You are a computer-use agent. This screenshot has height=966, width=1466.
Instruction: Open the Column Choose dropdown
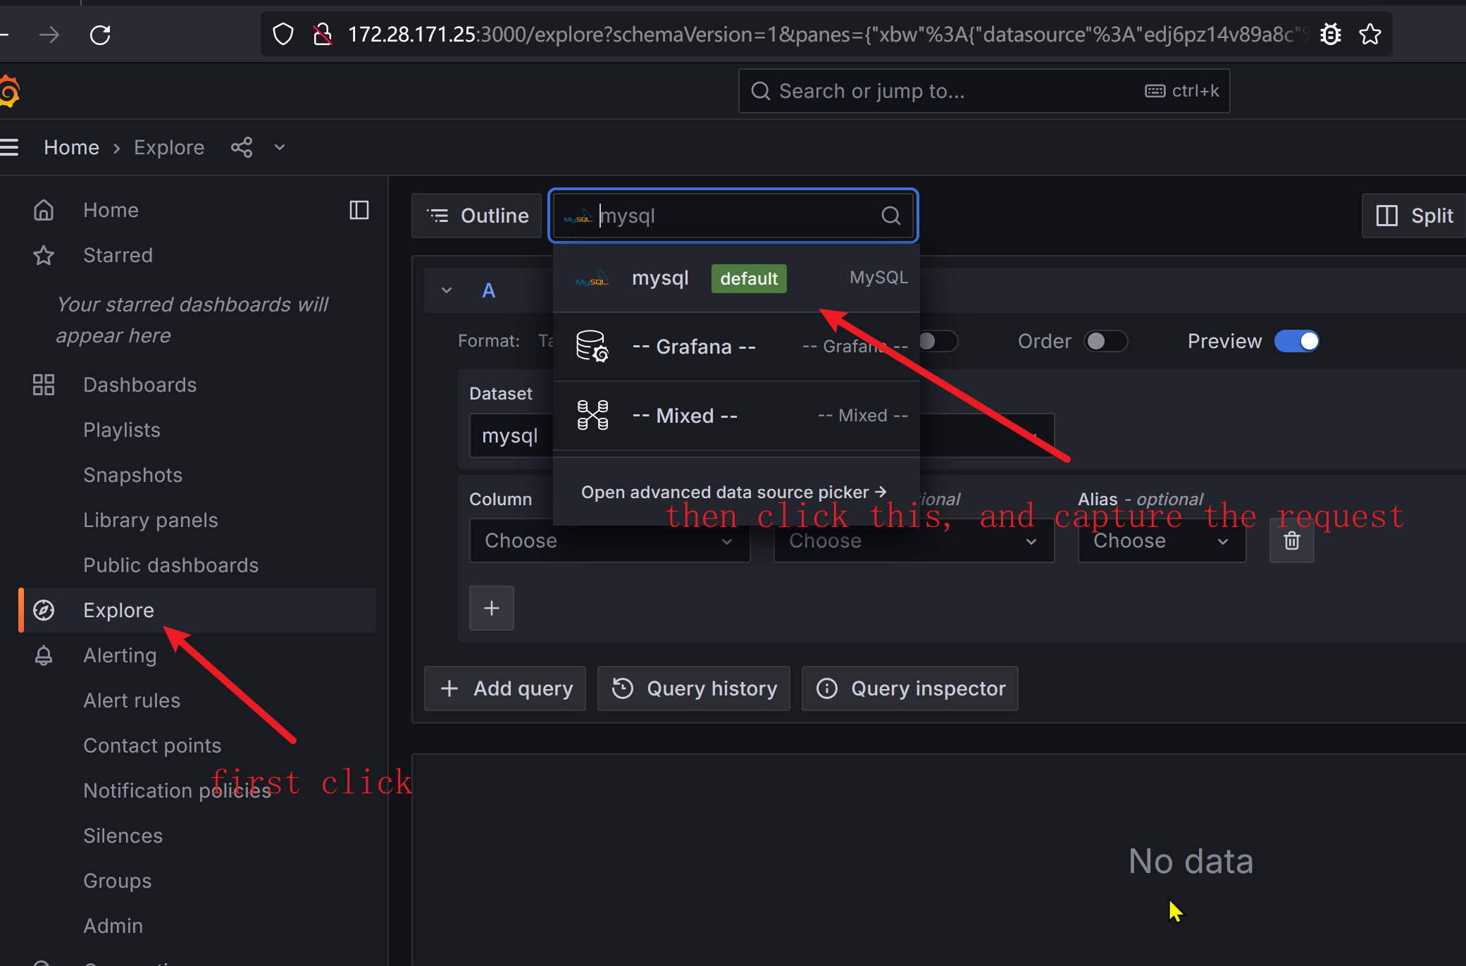[609, 540]
